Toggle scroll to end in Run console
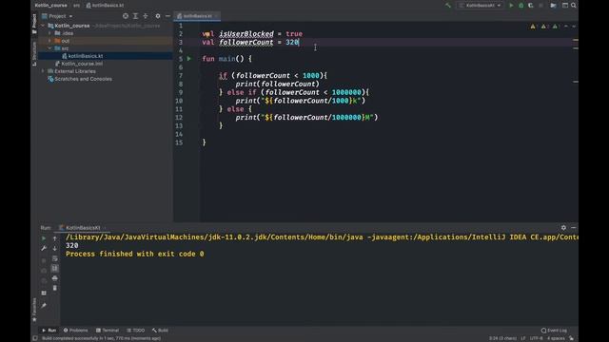This screenshot has height=342, width=609. pyautogui.click(x=55, y=268)
